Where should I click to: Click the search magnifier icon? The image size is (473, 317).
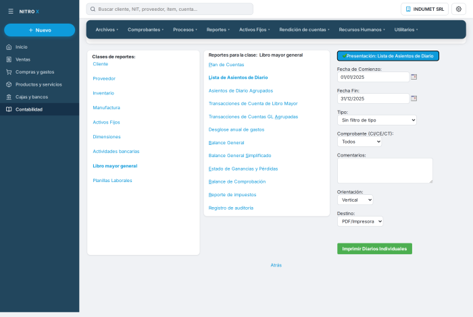point(93,9)
